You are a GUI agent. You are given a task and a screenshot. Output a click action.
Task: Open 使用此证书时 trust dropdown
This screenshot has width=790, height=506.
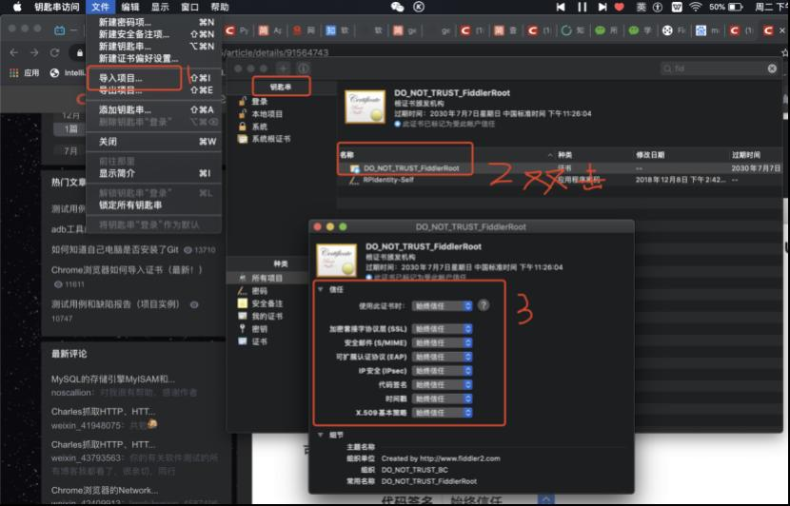click(442, 305)
